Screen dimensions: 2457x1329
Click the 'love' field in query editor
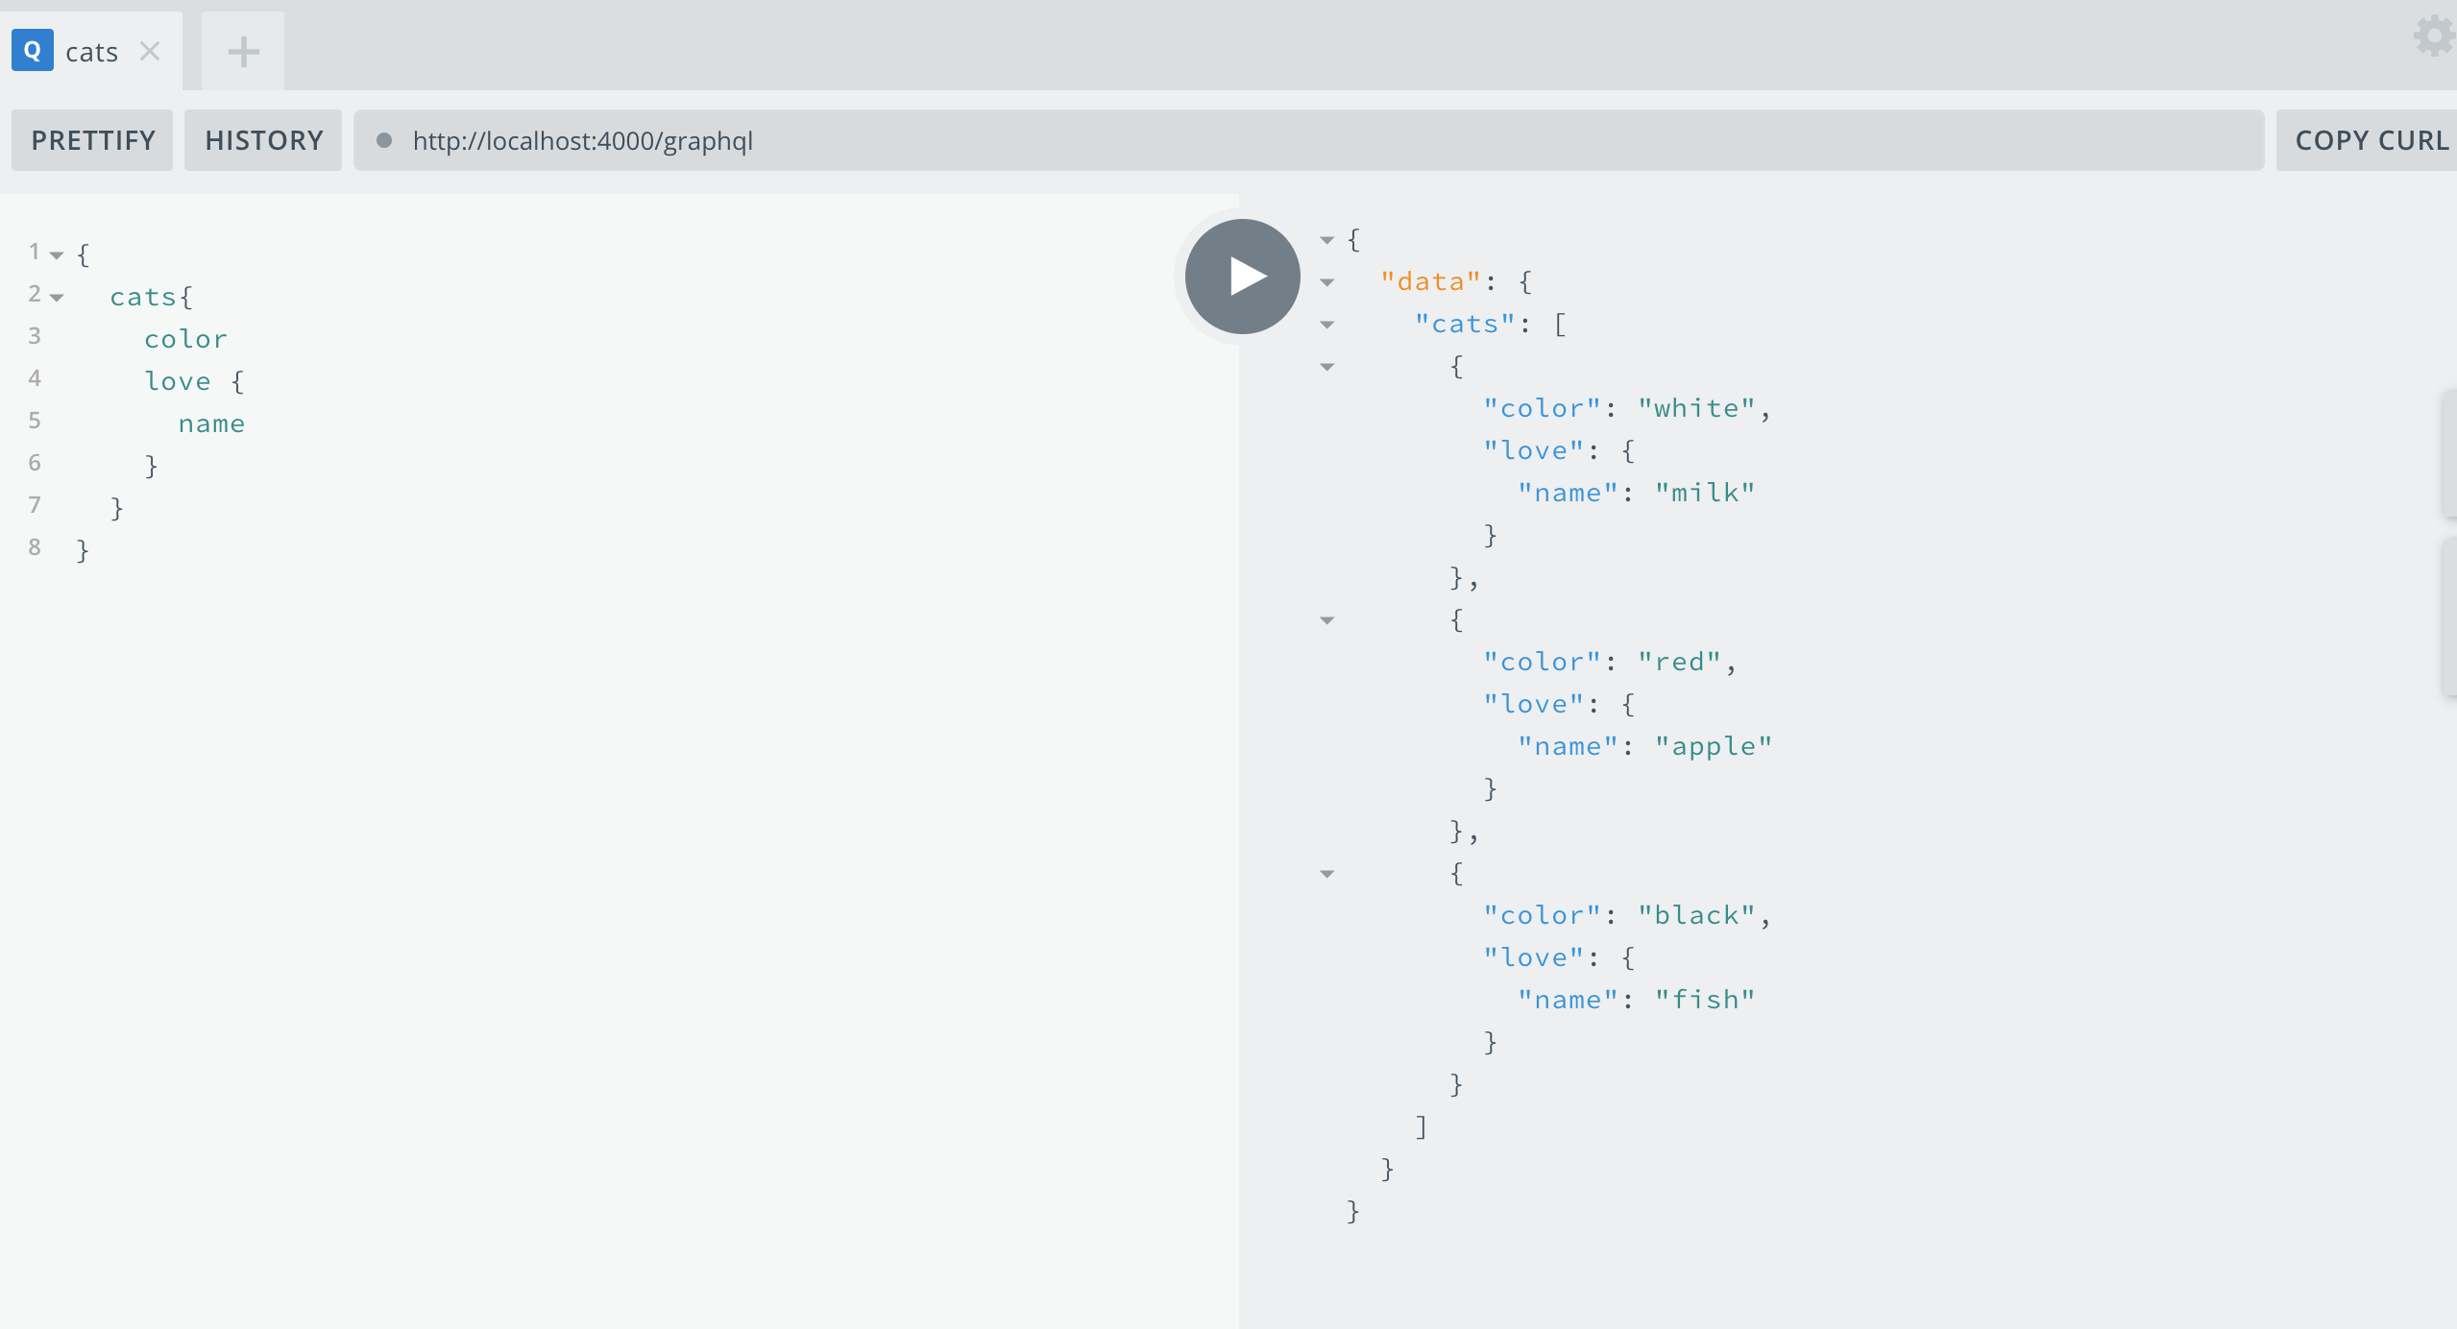178,381
